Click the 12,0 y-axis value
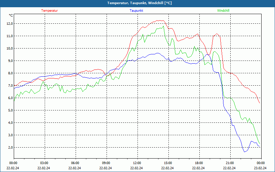The image size is (275, 172). (x=10, y=24)
